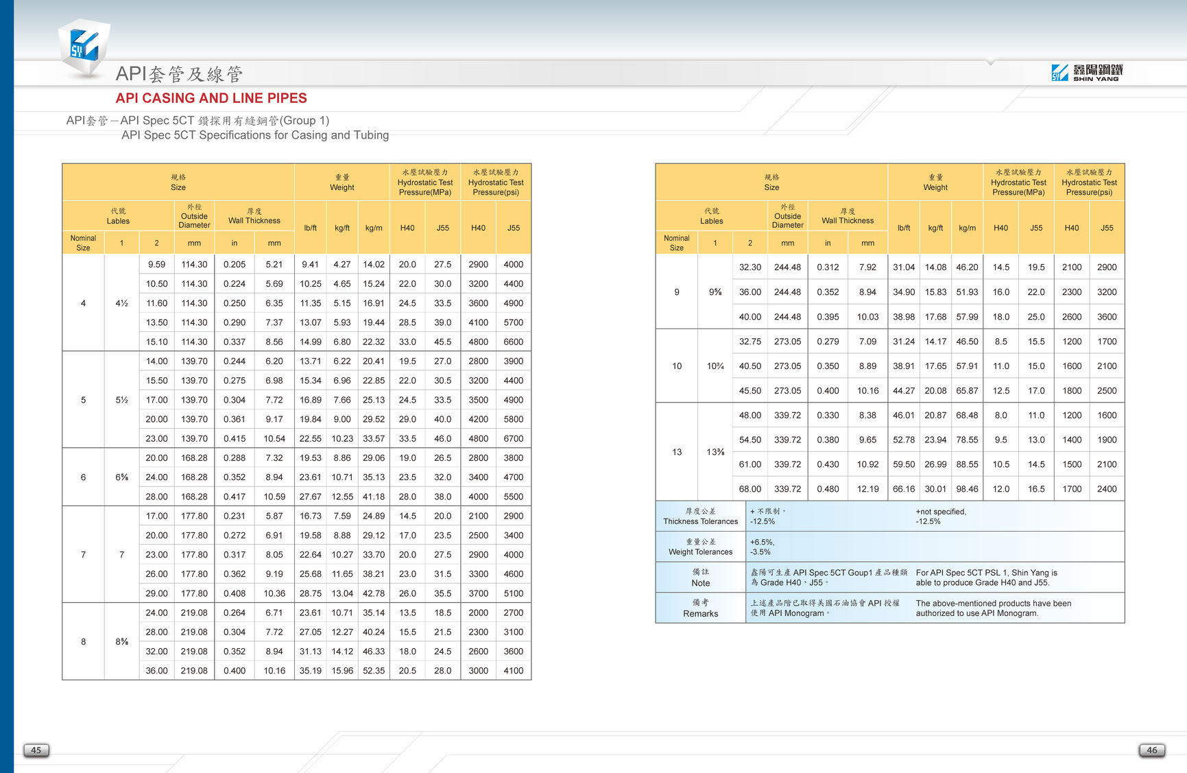
Task: Click the '+not specified, -12.5%' tolerance text
Action: pos(941,516)
